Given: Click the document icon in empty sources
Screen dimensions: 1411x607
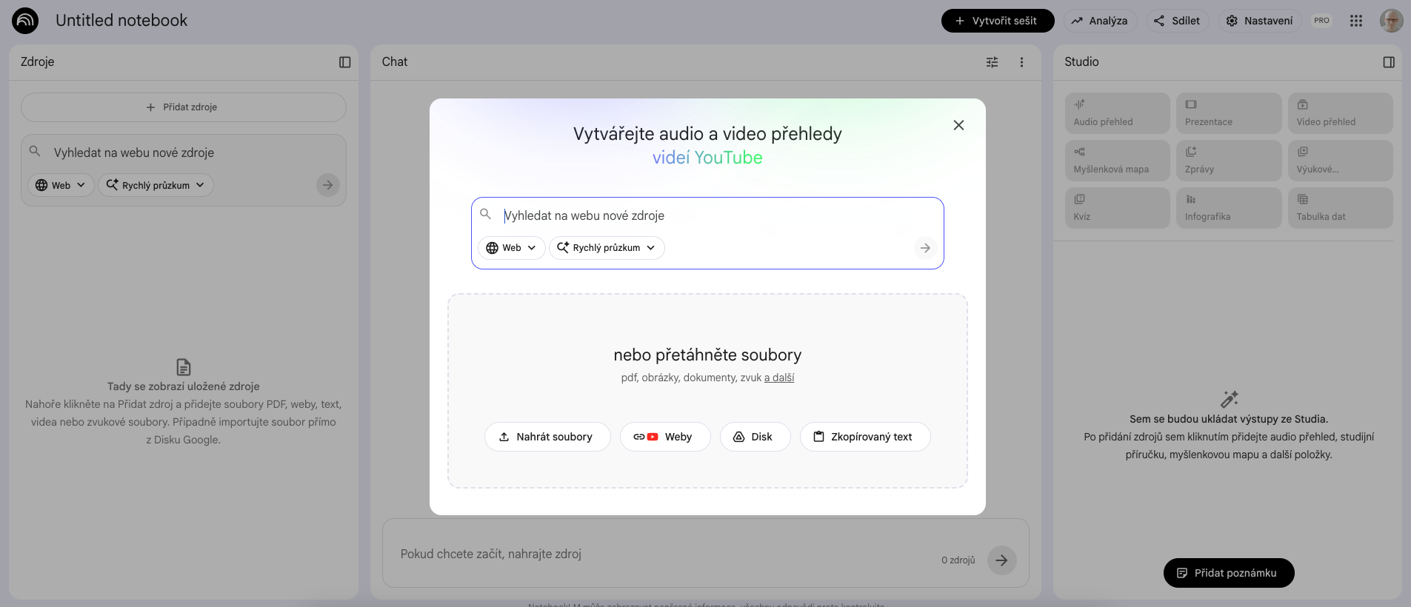Looking at the screenshot, I should tap(184, 367).
